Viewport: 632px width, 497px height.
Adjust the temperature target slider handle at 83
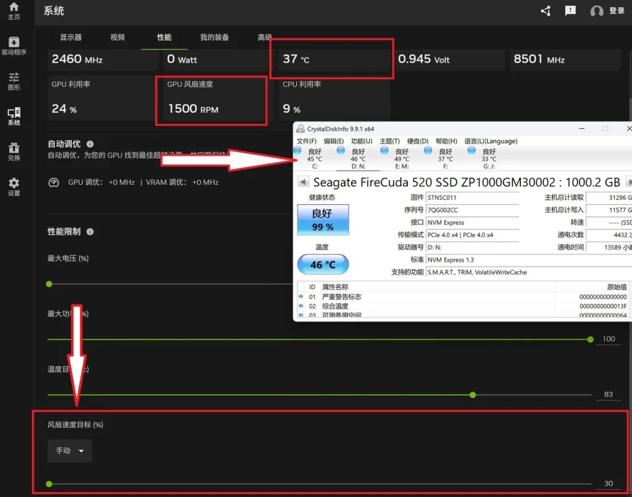click(x=473, y=395)
